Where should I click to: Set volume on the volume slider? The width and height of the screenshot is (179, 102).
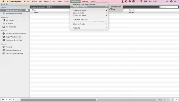pos(168,100)
